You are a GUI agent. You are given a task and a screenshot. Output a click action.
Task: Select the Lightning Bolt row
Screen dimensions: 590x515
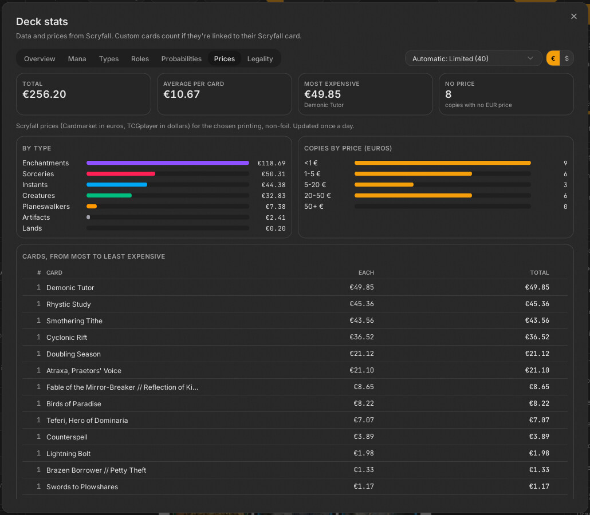pos(294,453)
